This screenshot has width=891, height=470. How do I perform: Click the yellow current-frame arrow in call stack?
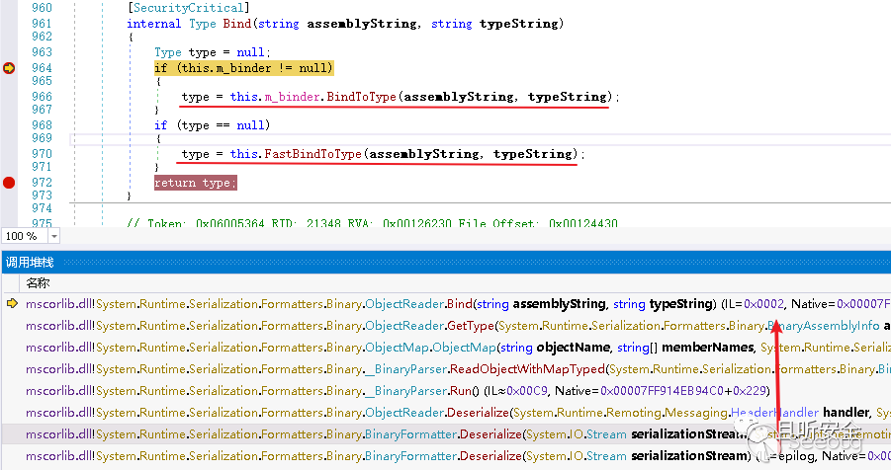pos(12,304)
